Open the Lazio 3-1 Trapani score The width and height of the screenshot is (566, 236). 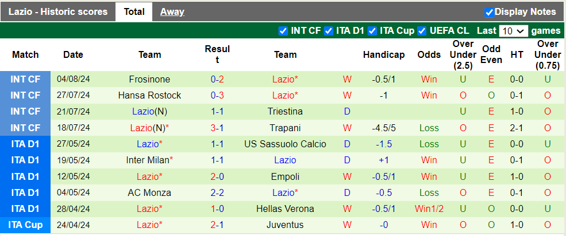coord(217,128)
